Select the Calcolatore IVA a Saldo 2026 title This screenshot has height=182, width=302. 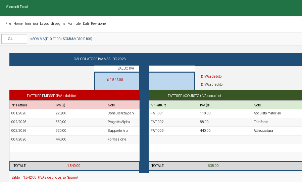100,59
